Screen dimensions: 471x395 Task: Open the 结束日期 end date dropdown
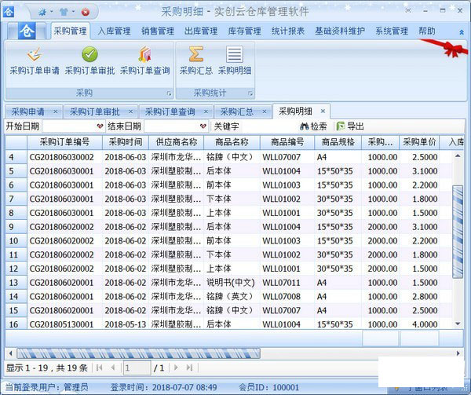coord(203,126)
